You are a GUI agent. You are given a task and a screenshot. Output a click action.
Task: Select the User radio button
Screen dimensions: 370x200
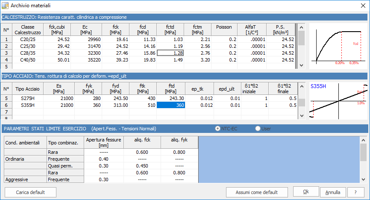click(258, 129)
